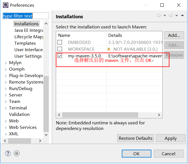188x164 pixels.
Task: Open the forward history dropdown arrow
Action: point(177,15)
